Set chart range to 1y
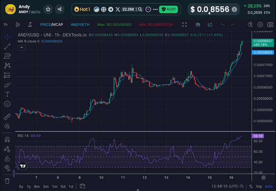276x191 pixels. pos(29,186)
